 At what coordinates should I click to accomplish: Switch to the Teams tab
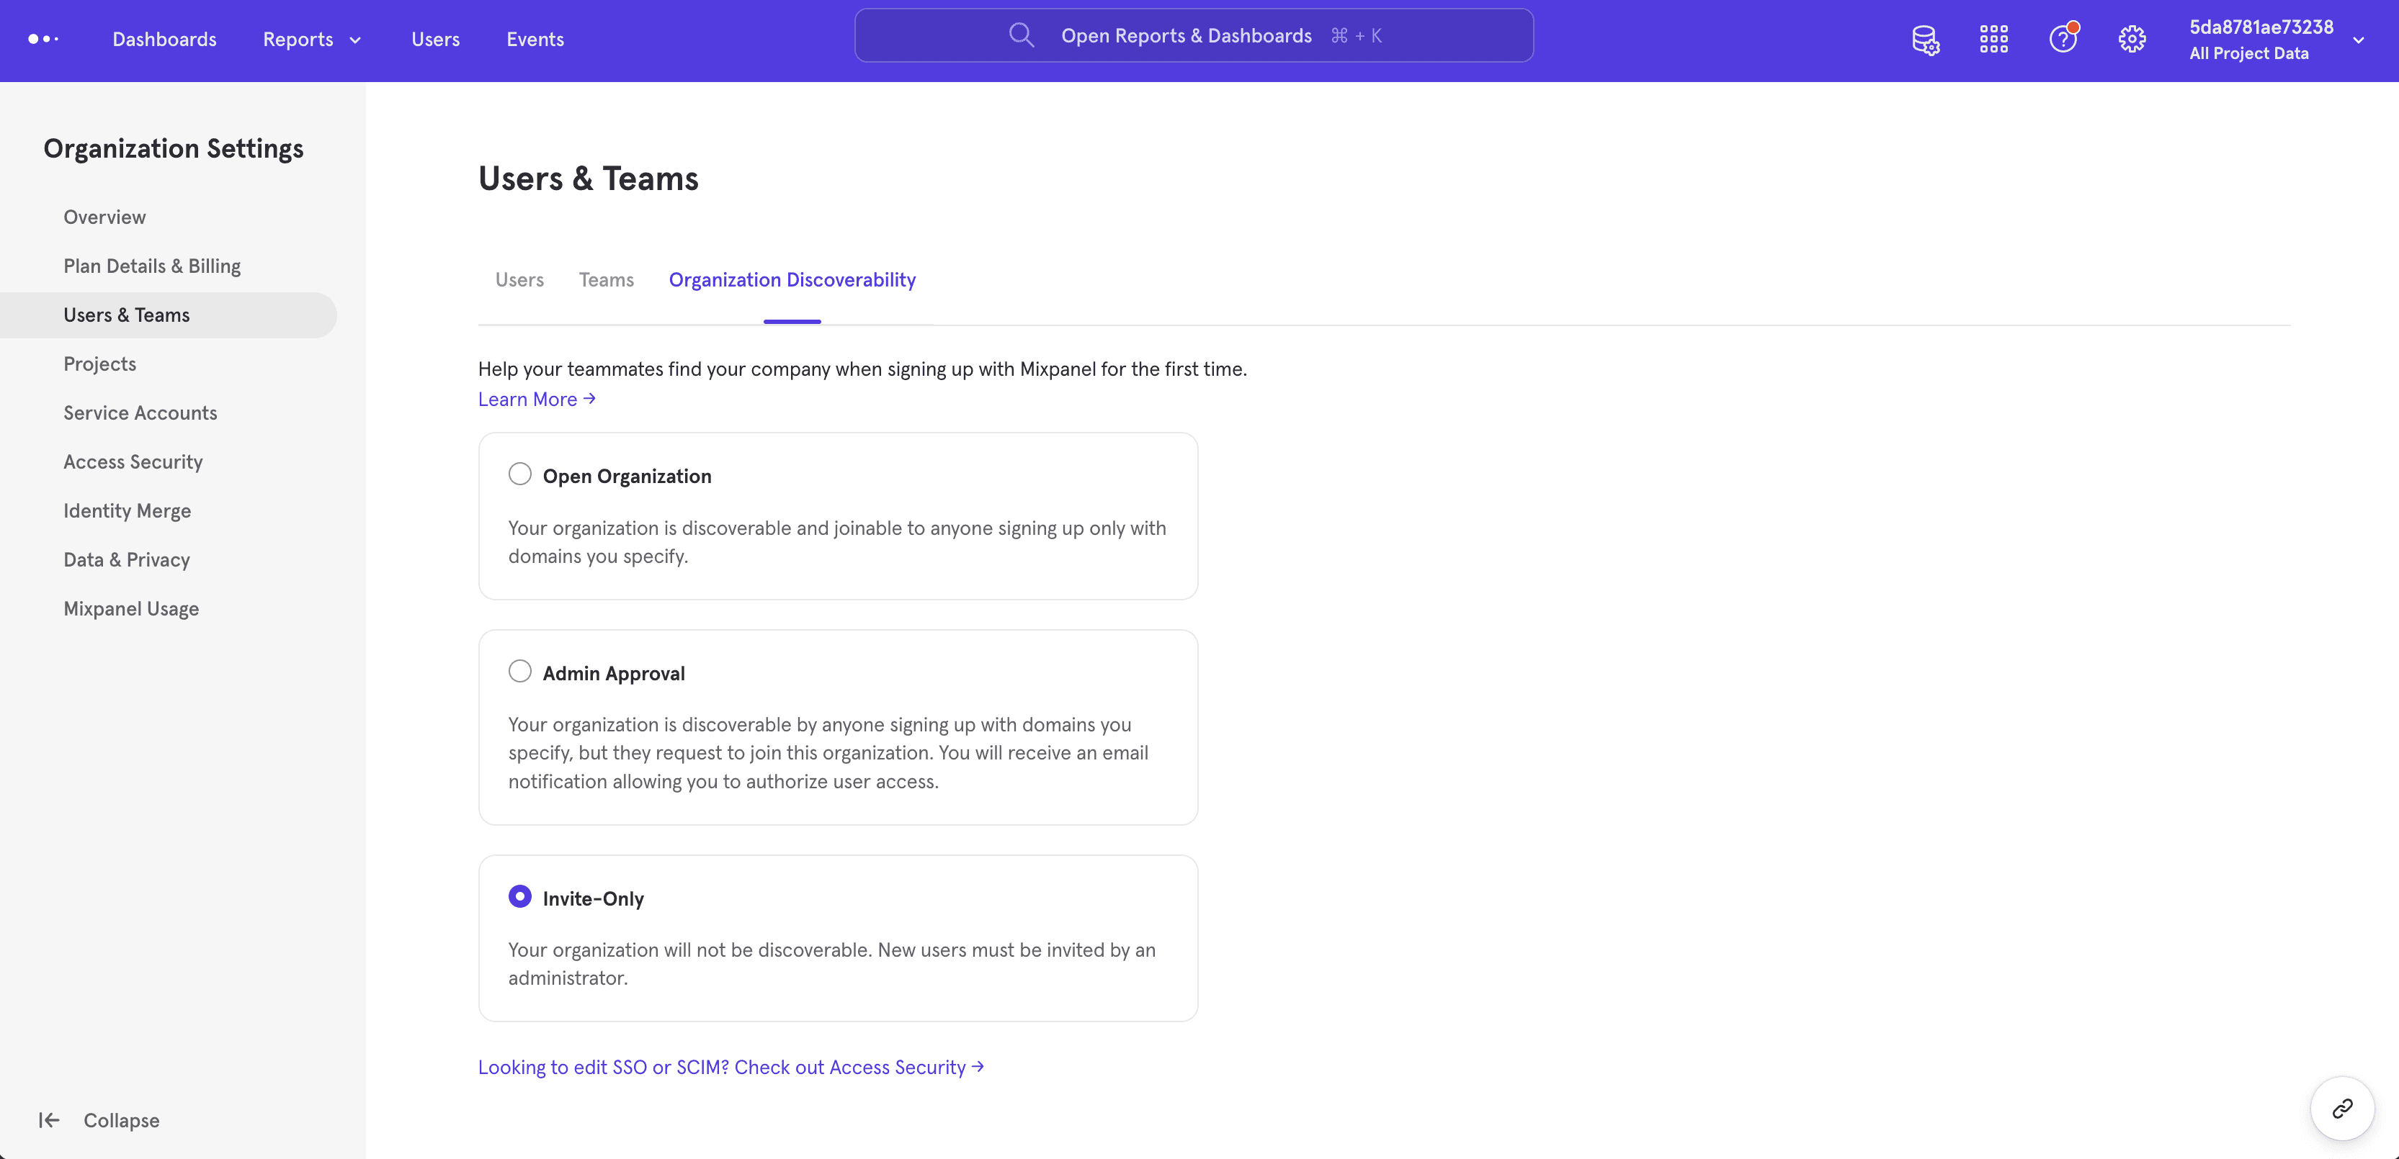click(x=607, y=279)
